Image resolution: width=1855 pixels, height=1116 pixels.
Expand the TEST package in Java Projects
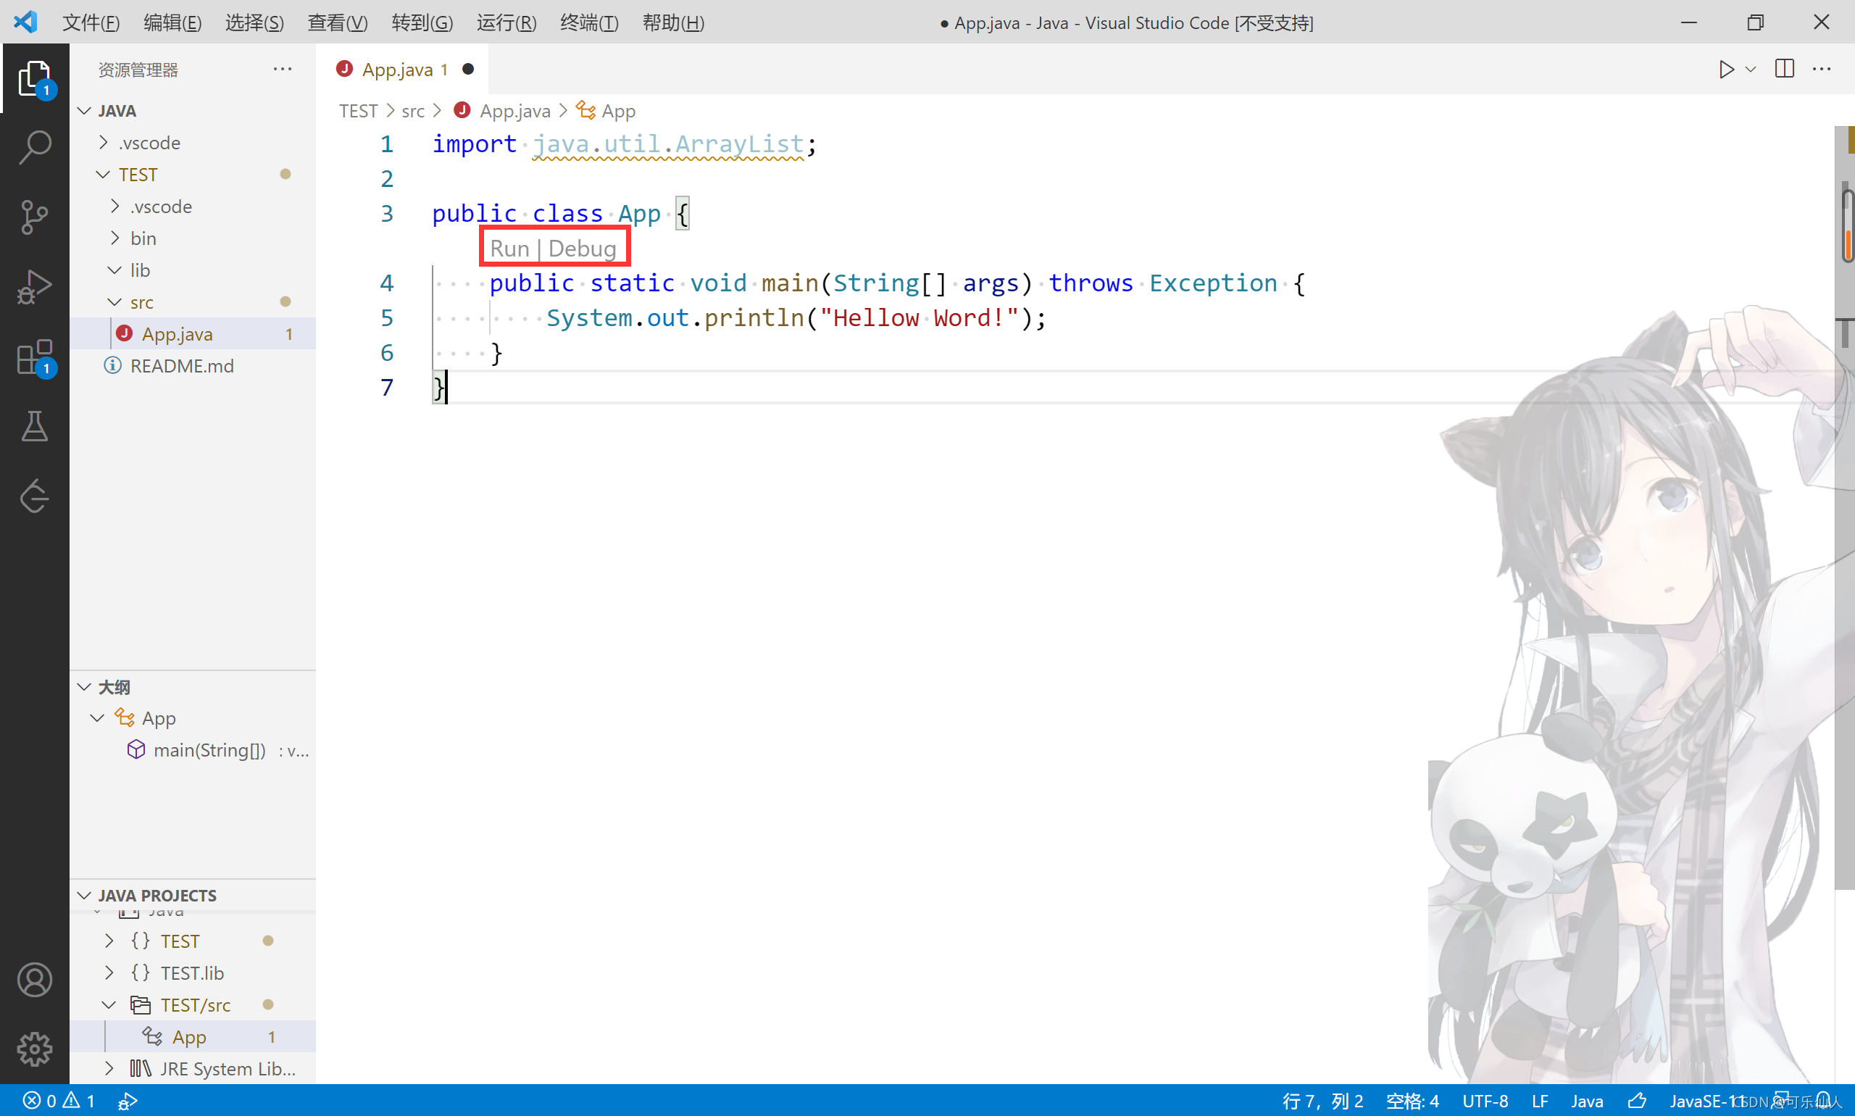click(x=110, y=941)
